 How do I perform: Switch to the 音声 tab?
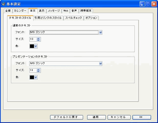pos(74,11)
